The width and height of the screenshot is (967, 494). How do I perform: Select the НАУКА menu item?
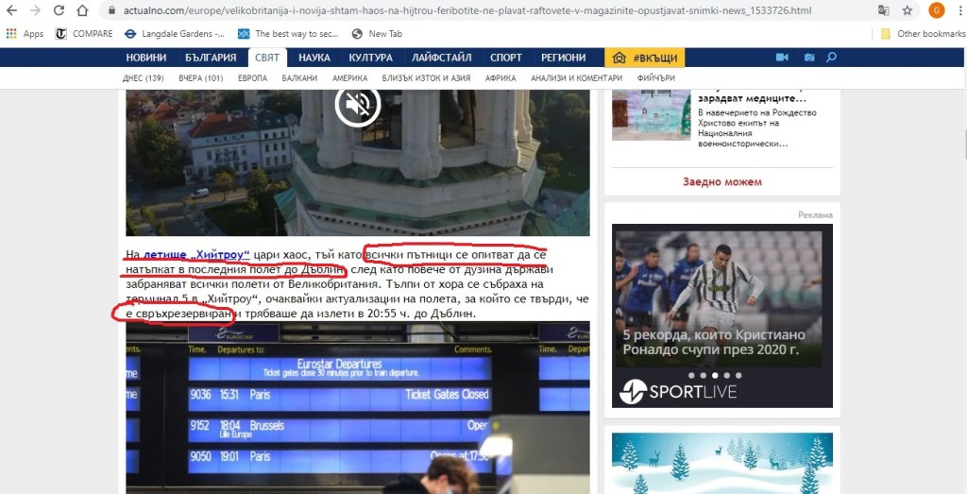(x=314, y=58)
